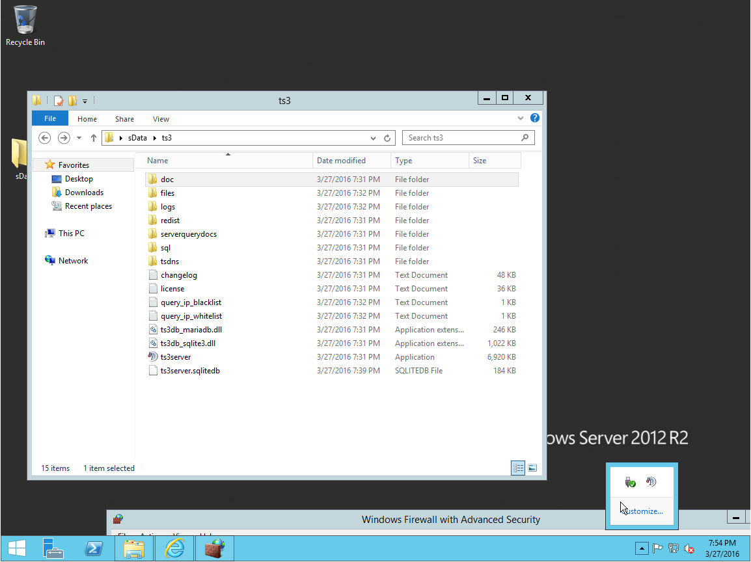
Task: Show hidden tray icons arrow
Action: (x=642, y=548)
